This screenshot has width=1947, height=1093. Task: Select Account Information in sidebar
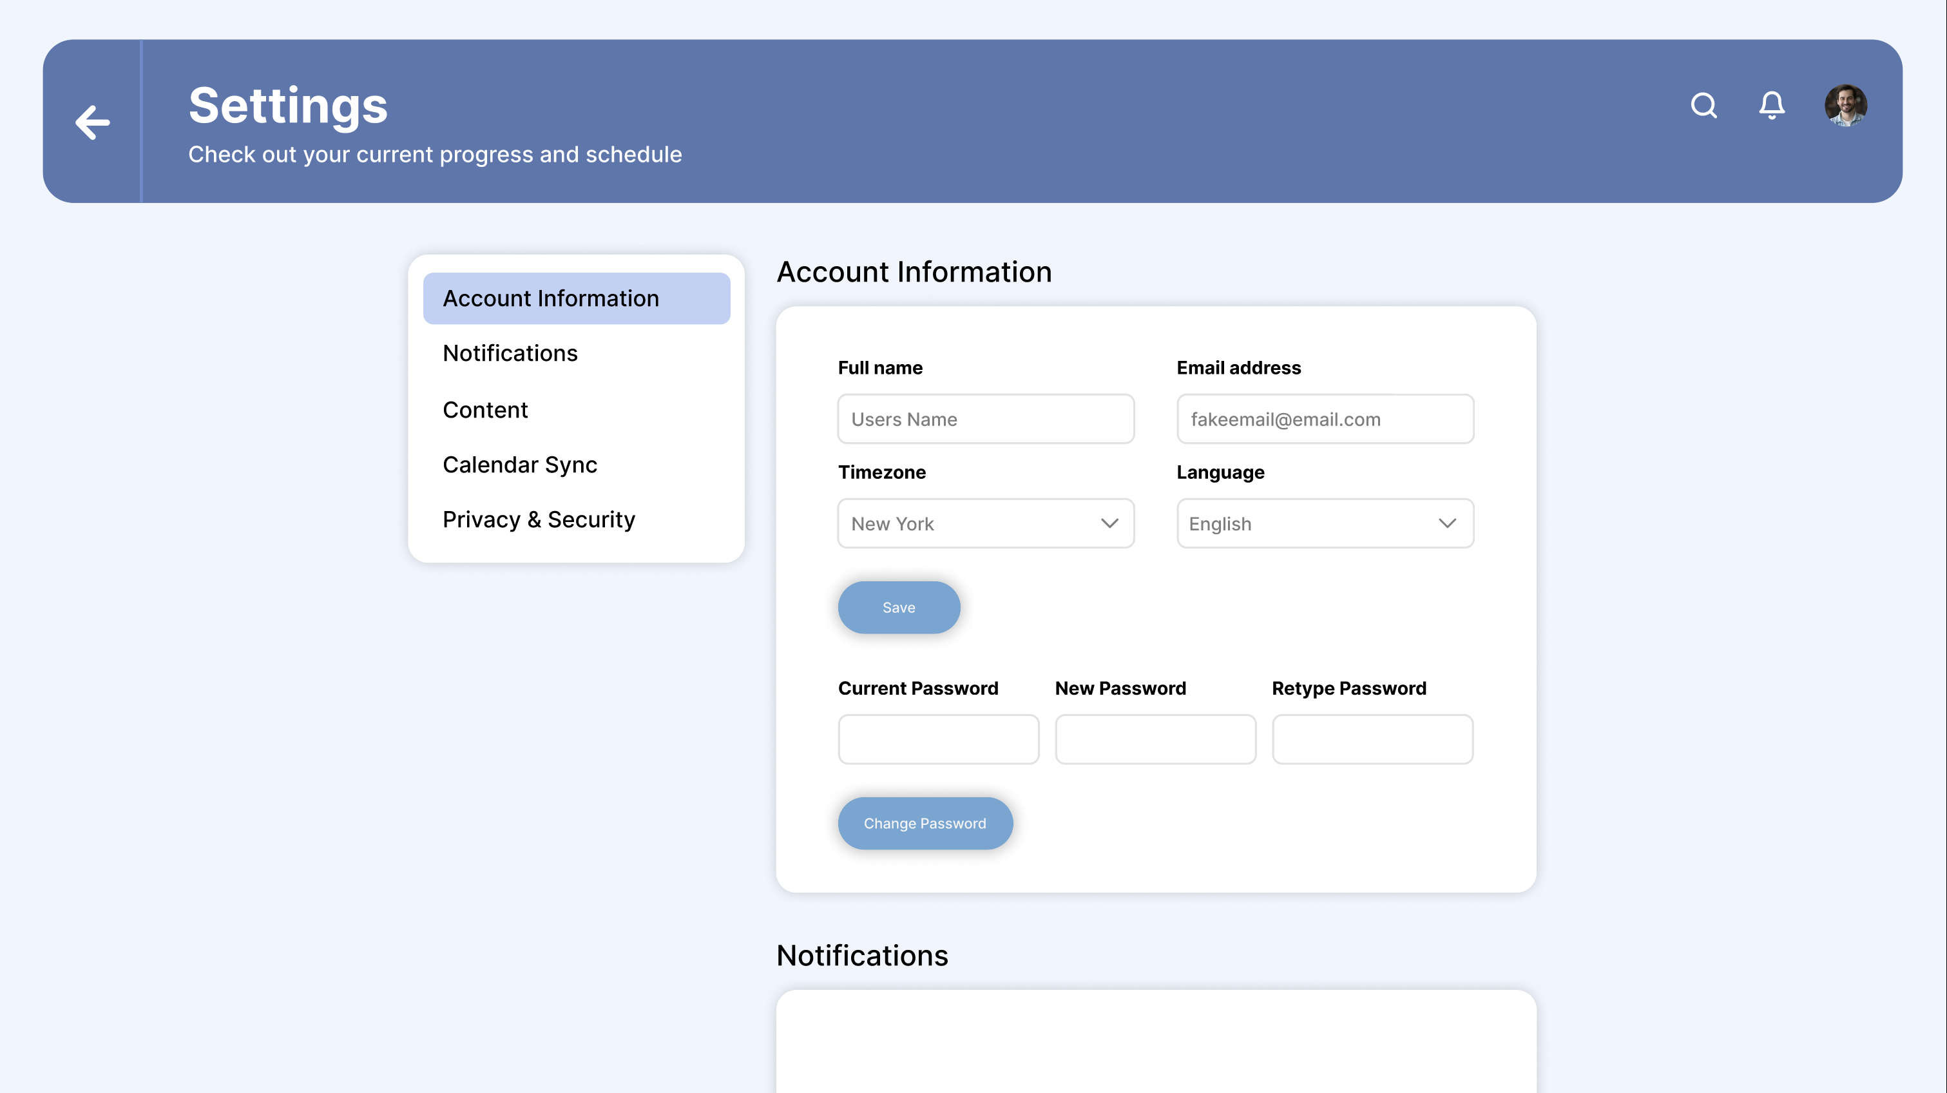click(x=576, y=298)
